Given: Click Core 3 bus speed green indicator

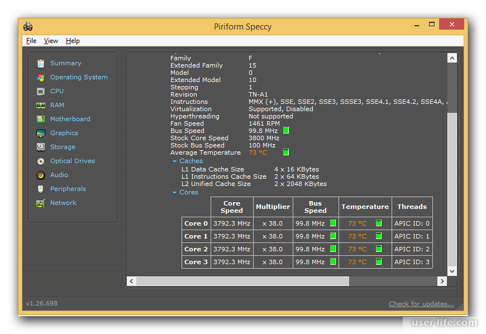Looking at the screenshot, I should pos(333,261).
